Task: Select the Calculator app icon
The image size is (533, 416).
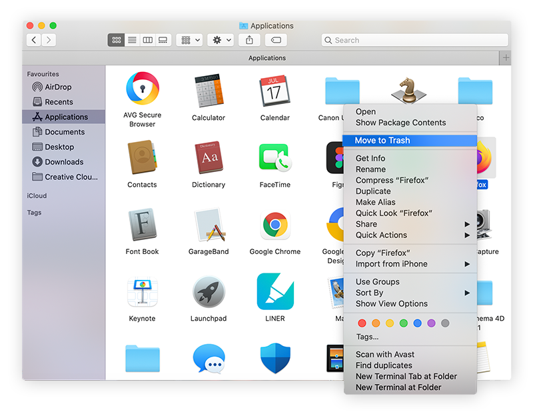Action: pos(209,91)
